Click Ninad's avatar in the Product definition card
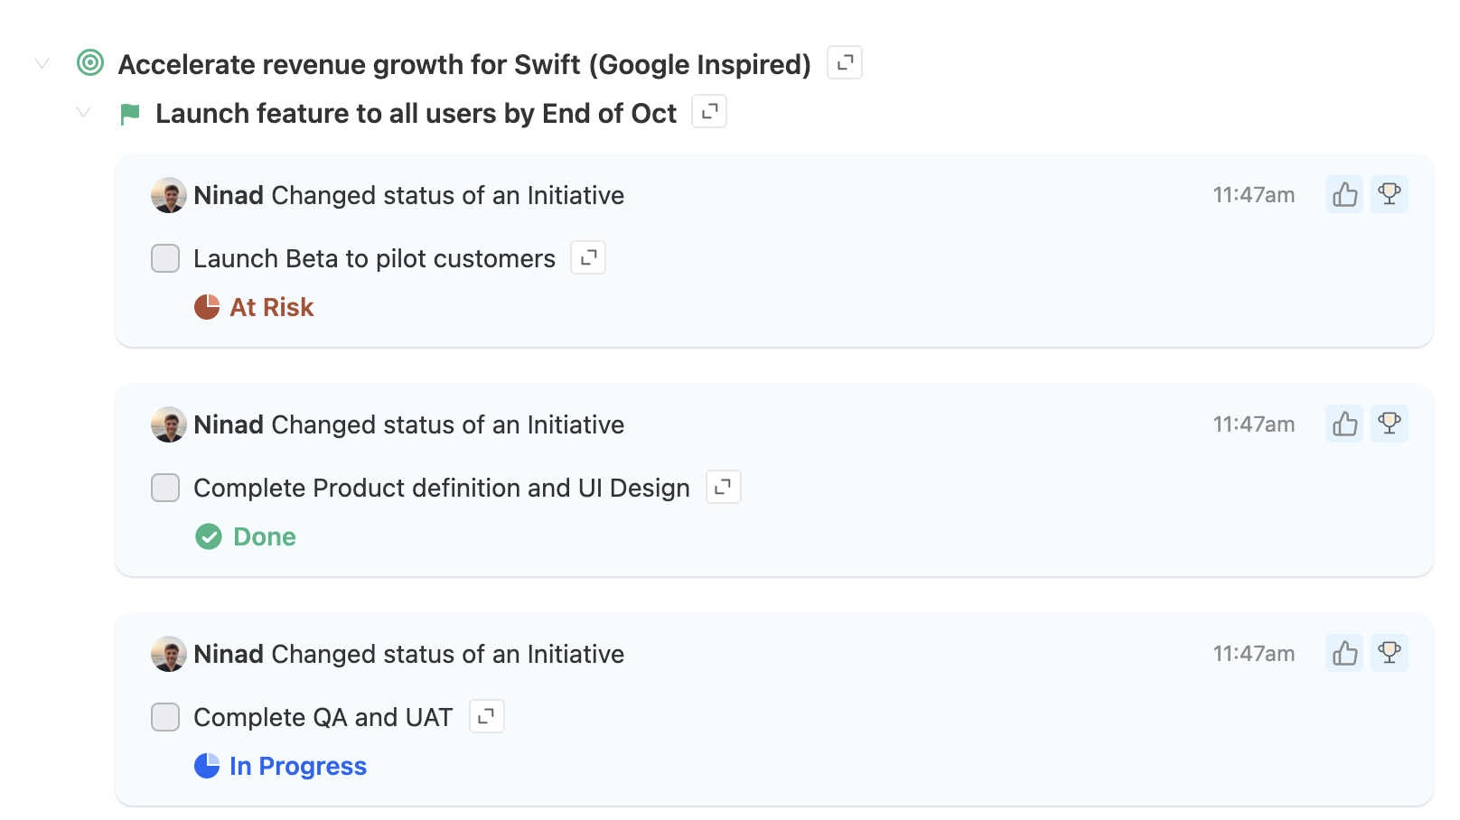Image resolution: width=1460 pixels, height=820 pixels. click(x=169, y=424)
